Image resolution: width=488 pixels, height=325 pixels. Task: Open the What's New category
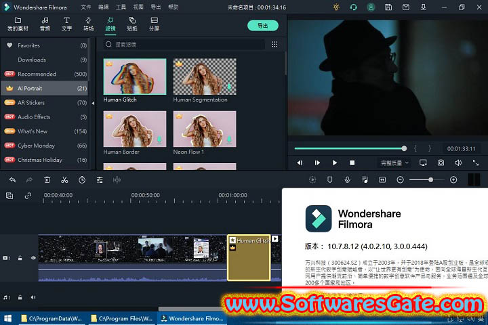click(45, 131)
